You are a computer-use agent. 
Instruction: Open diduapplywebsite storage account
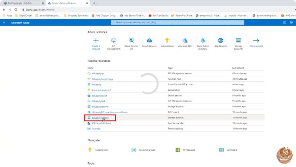pos(100,118)
